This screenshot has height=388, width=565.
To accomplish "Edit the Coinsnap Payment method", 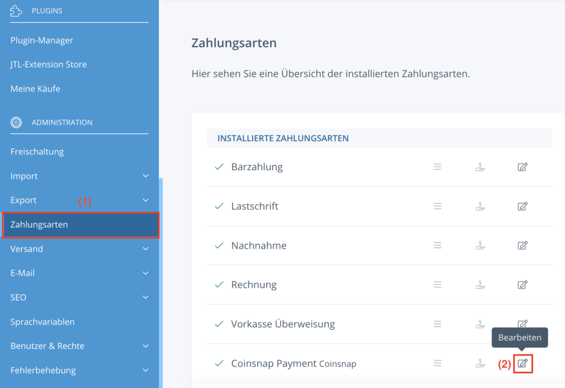I will [x=523, y=364].
